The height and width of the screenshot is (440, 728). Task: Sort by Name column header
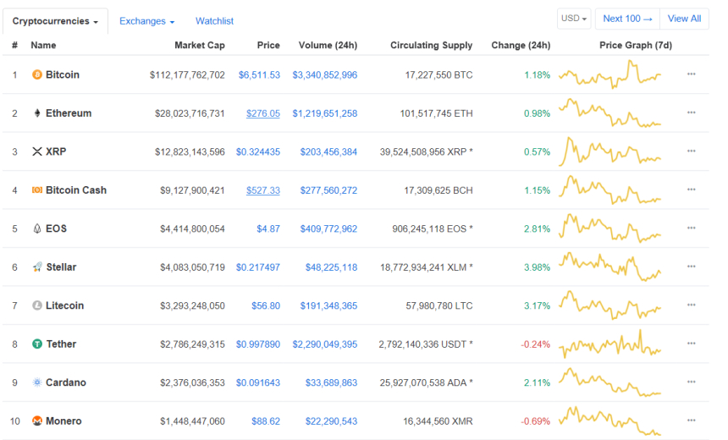tap(44, 46)
